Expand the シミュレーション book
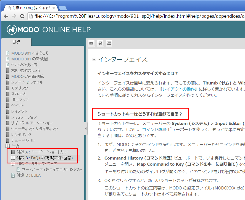Image resolution: width=245 pixels, height=200 pixels. [24, 117]
